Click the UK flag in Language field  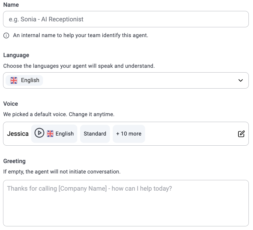(14, 80)
